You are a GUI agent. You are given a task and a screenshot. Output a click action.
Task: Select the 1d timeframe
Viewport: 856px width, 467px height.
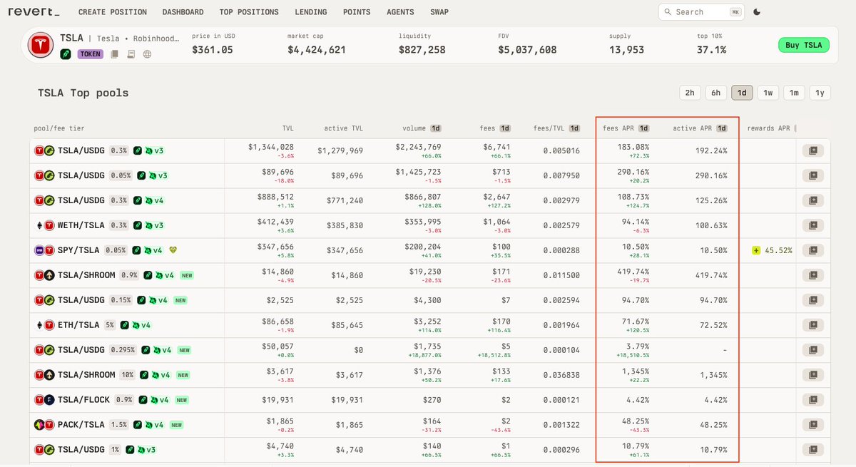pyautogui.click(x=742, y=93)
